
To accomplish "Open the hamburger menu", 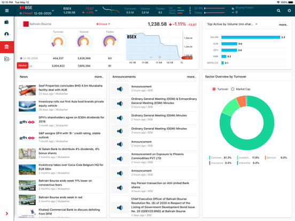I will coord(7,11).
